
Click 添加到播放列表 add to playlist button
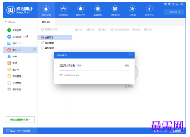point(120,29)
